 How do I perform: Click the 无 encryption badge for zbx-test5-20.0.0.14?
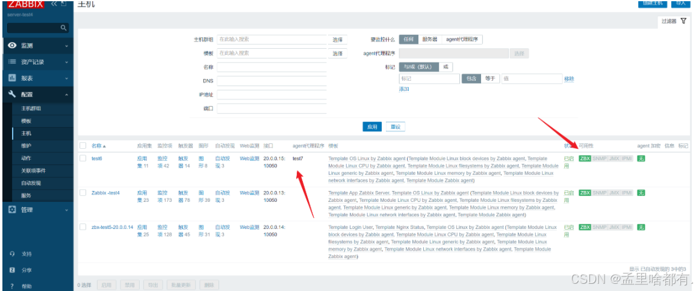[641, 227]
